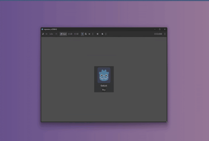Select the Input mode toggle
209x141 pixels.
tap(63, 34)
